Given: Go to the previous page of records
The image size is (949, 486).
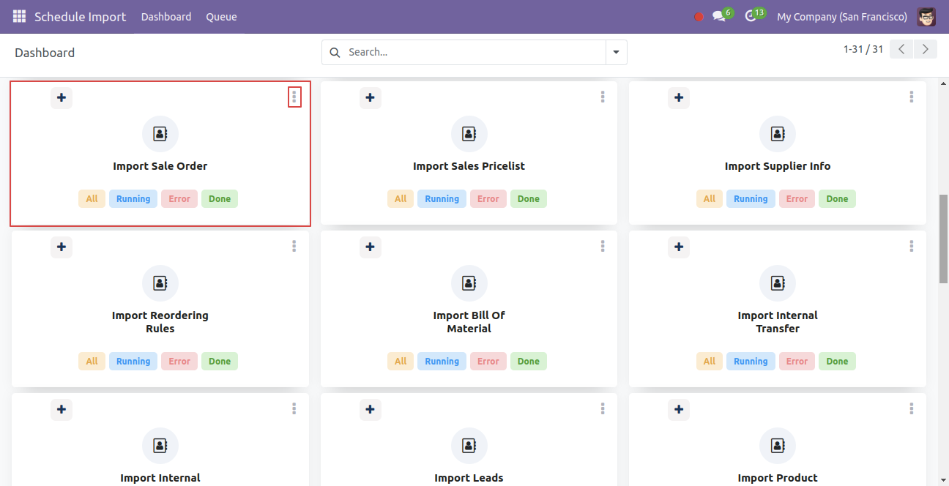Looking at the screenshot, I should point(901,49).
